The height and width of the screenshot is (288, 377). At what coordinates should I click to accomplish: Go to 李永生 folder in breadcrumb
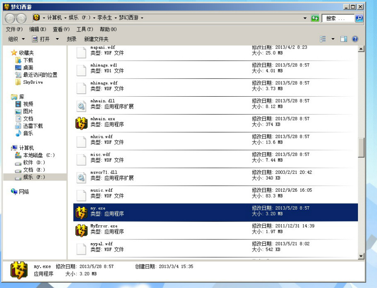click(x=104, y=17)
